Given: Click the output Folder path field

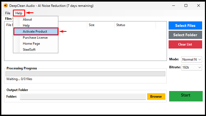Looking at the screenshot, I should click(x=83, y=97).
